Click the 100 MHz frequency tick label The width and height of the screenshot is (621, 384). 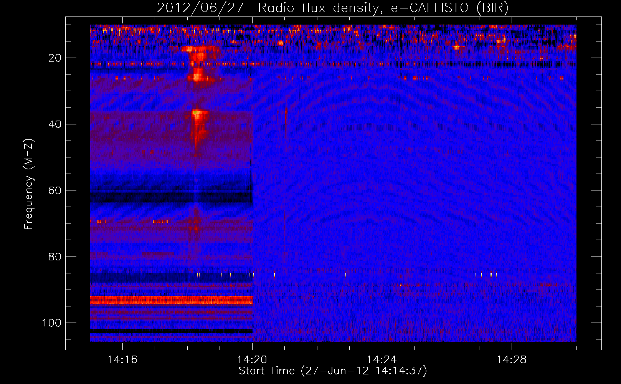click(52, 323)
